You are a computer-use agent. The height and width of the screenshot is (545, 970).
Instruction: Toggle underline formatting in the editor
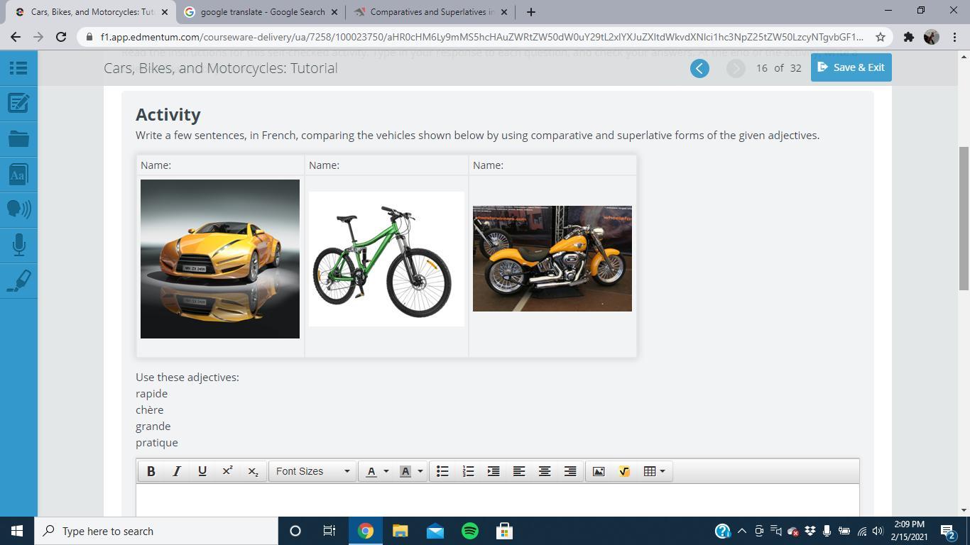pos(202,471)
